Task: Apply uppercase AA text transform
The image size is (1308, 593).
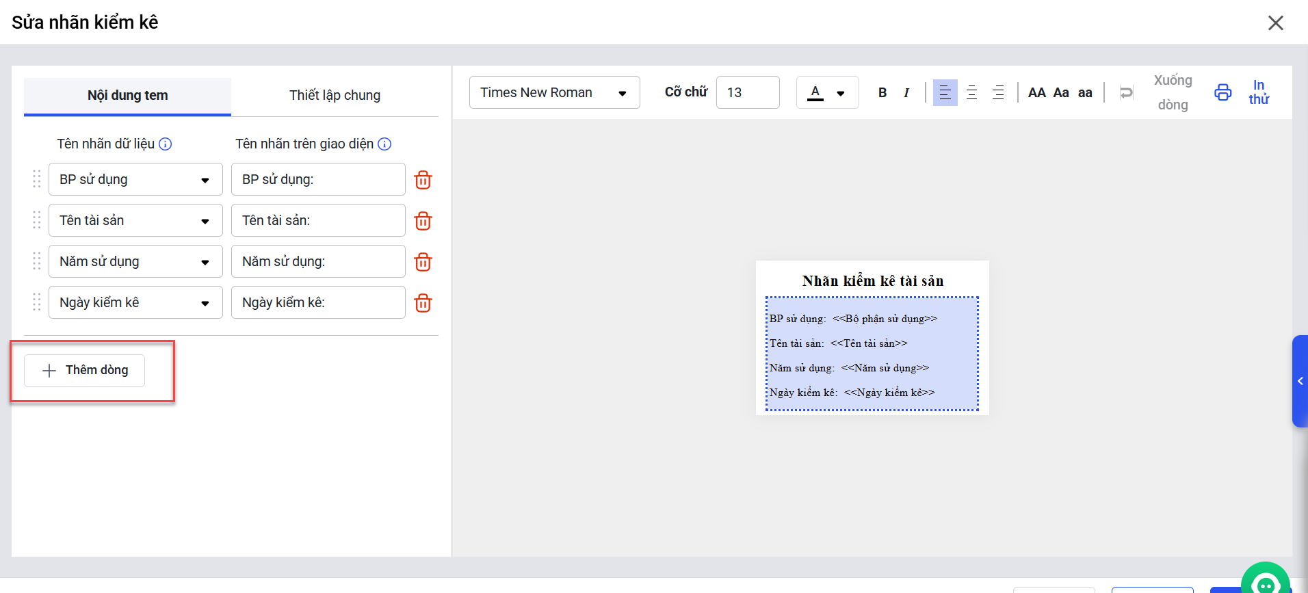Action: pos(1036,92)
